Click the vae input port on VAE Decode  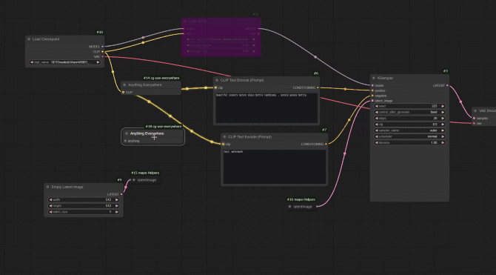coord(474,123)
